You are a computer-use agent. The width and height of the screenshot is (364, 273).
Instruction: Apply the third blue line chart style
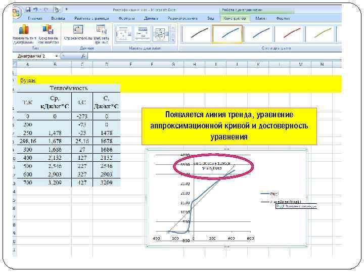click(x=258, y=34)
